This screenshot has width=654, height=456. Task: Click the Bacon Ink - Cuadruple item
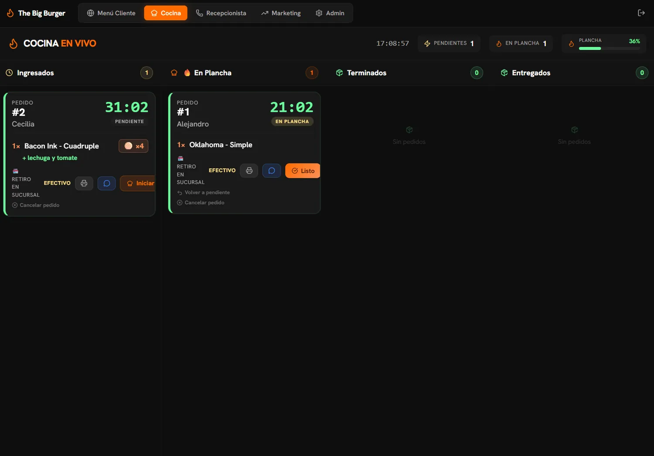click(x=61, y=146)
